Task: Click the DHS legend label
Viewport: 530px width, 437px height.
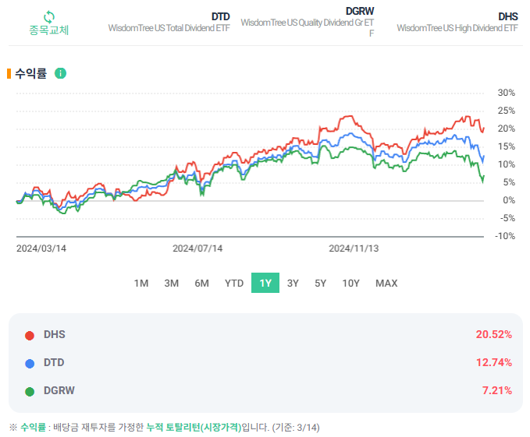Action: pos(55,334)
